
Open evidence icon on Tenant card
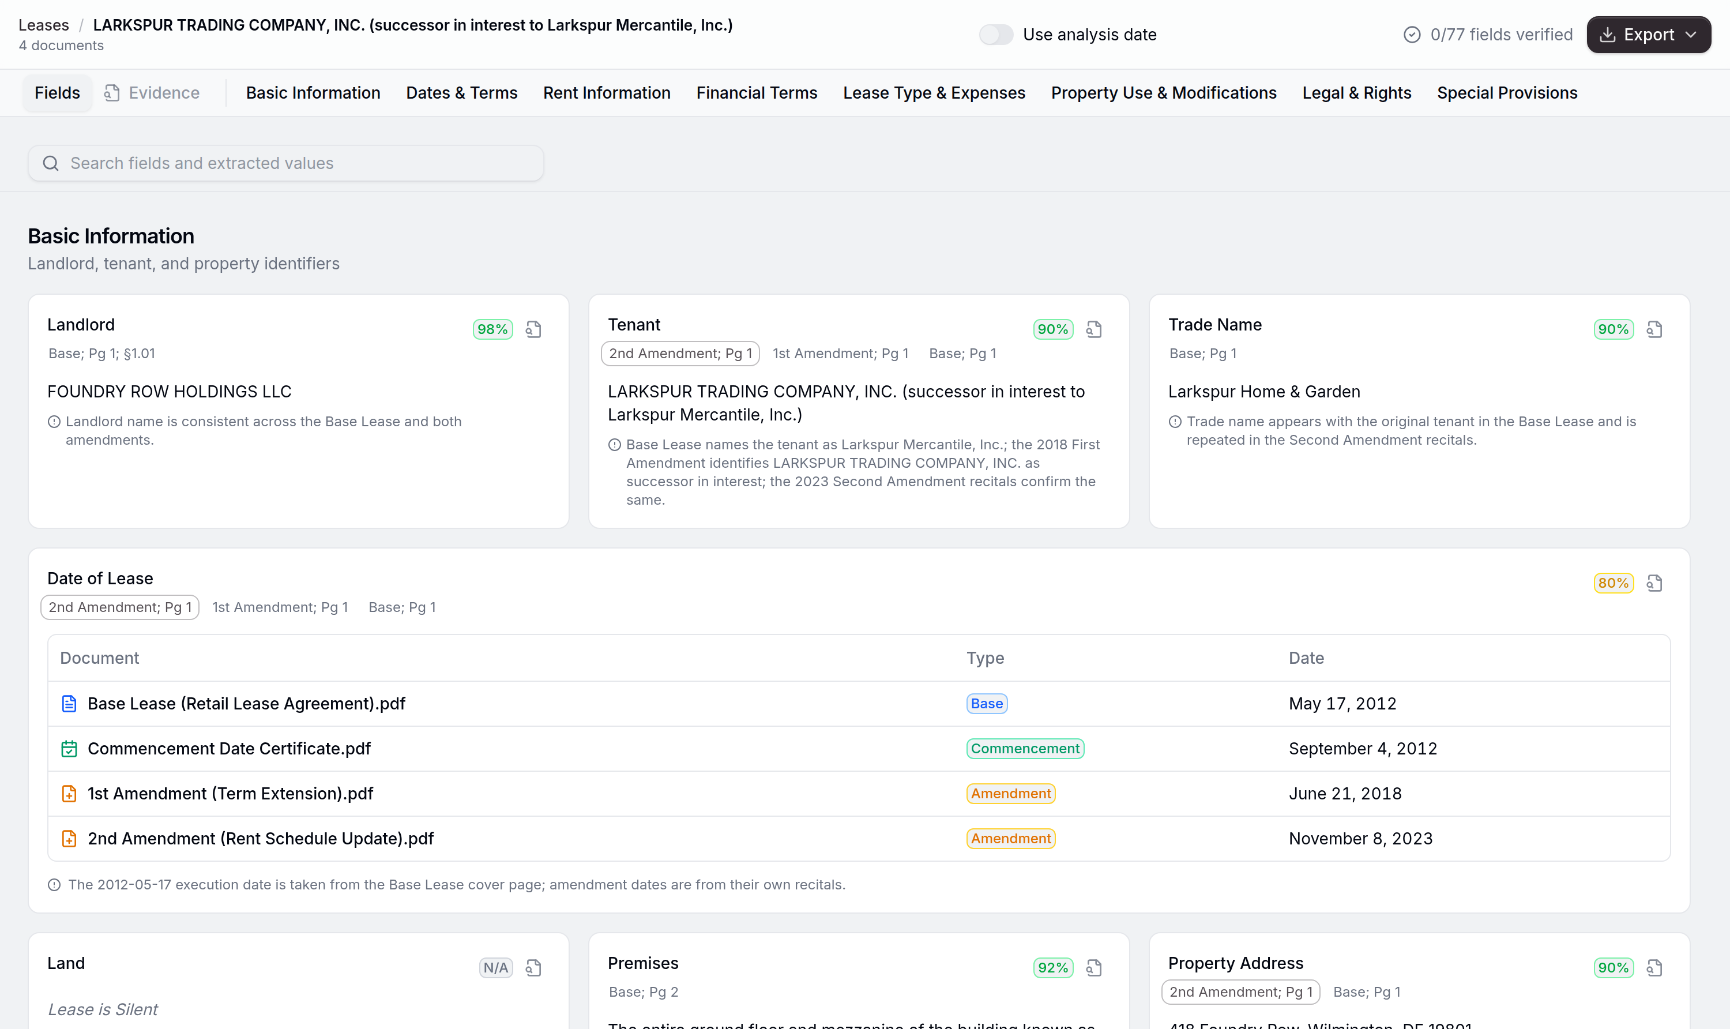click(1094, 329)
